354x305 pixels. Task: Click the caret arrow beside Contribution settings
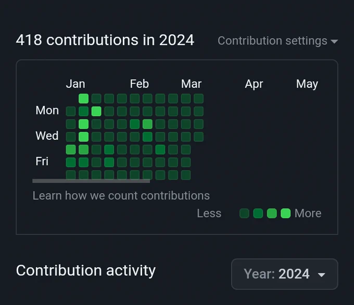coord(334,42)
